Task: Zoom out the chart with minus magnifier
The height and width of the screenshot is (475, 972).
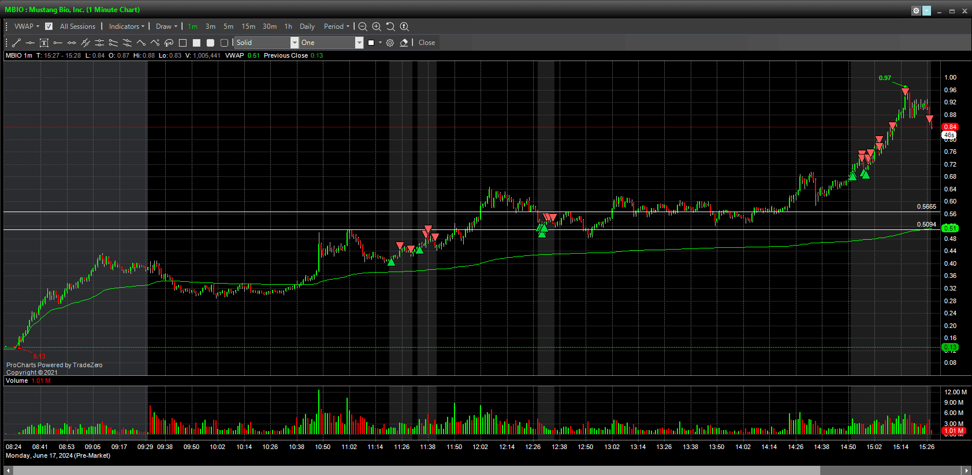Action: [363, 27]
